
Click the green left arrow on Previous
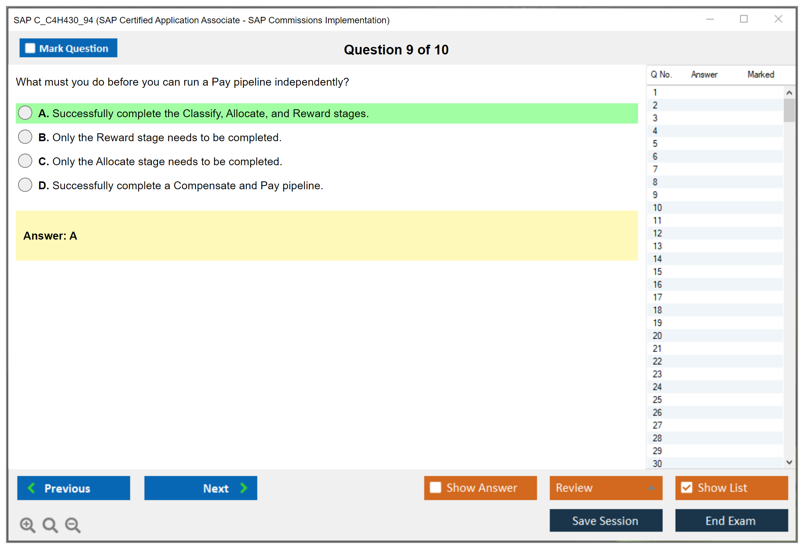[32, 488]
